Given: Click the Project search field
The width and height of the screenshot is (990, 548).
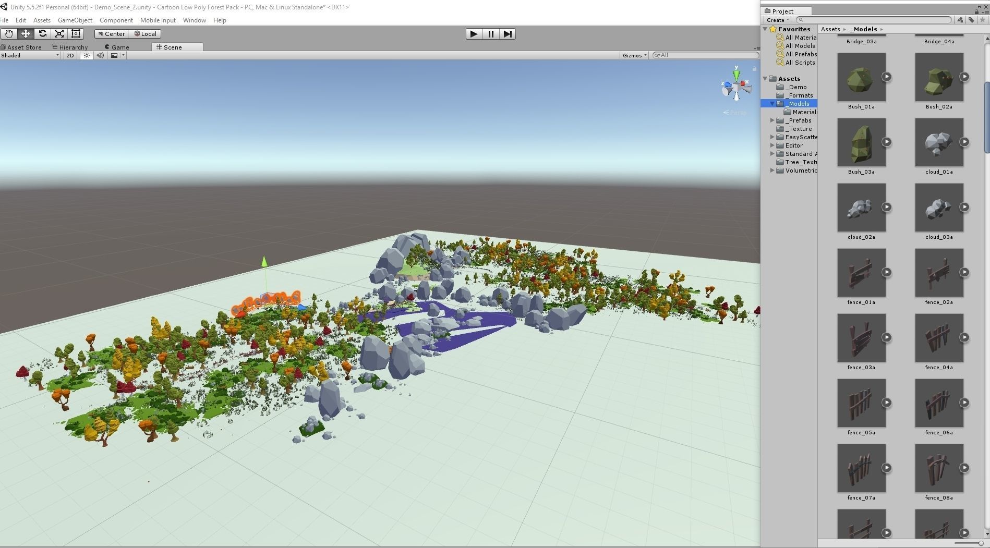Looking at the screenshot, I should click(x=874, y=20).
